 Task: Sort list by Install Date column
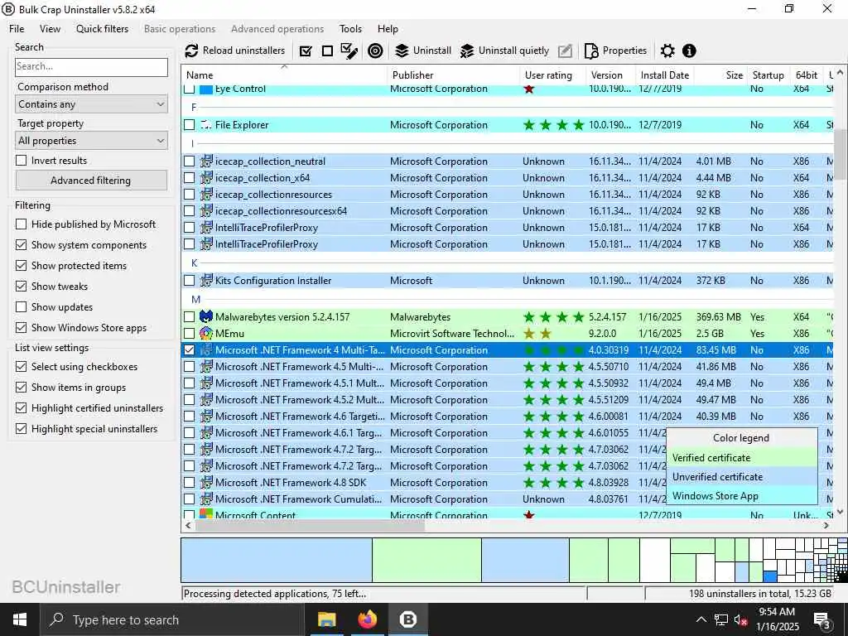point(665,75)
